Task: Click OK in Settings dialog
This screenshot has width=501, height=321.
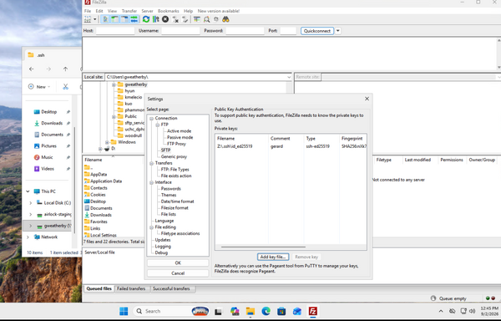Action: (x=178, y=263)
